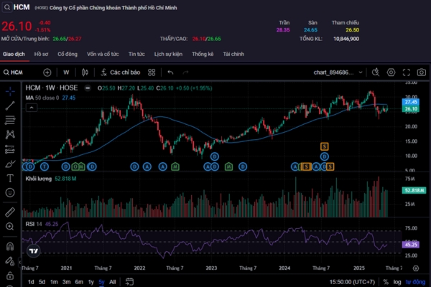The height and width of the screenshot is (287, 431).
Task: Hide HCM series with legend toggle
Action: click(88, 88)
